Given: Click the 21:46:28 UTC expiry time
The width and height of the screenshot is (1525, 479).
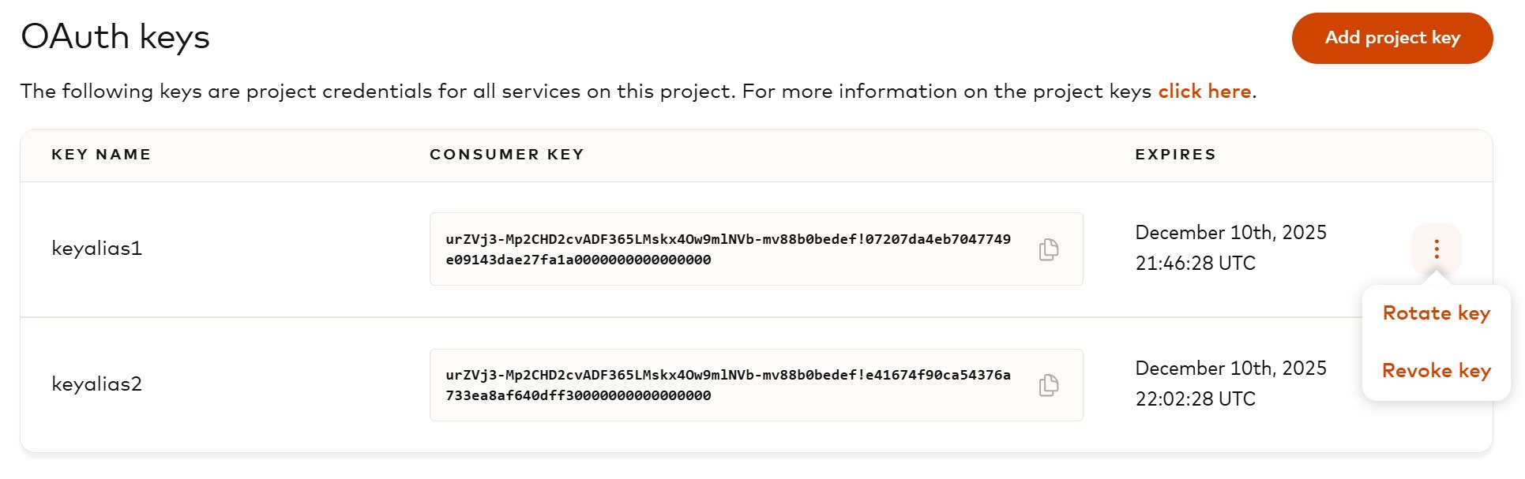Looking at the screenshot, I should 1195,264.
